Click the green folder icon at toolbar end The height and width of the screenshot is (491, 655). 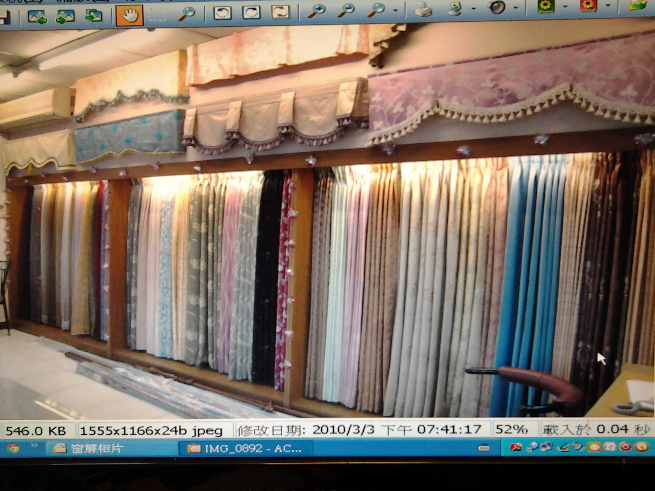(x=638, y=5)
